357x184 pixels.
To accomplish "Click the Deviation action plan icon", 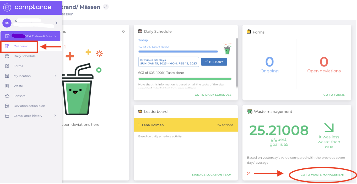I will (x=7, y=106).
